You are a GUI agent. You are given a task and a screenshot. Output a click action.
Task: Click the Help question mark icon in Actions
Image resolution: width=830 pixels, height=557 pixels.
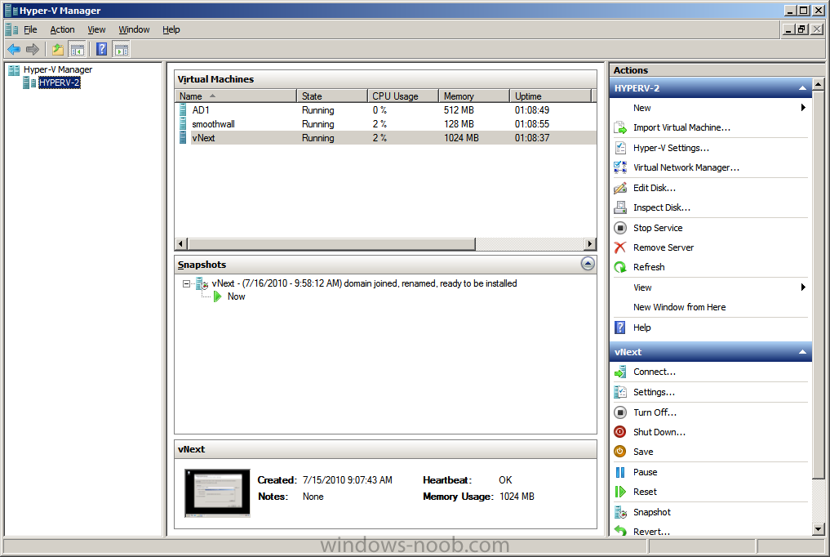pos(620,328)
